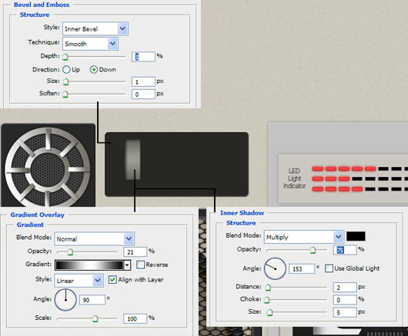
Task: Toggle the Use Global Light checkbox
Action: (x=329, y=268)
